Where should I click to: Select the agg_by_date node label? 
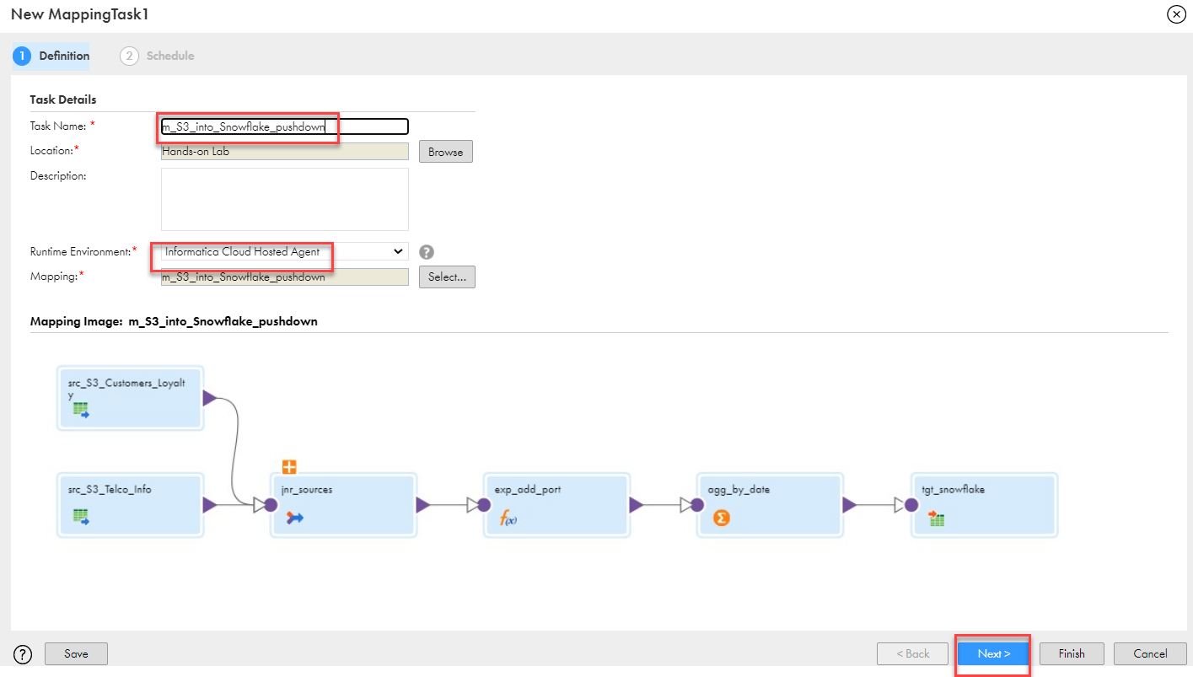pyautogui.click(x=739, y=489)
